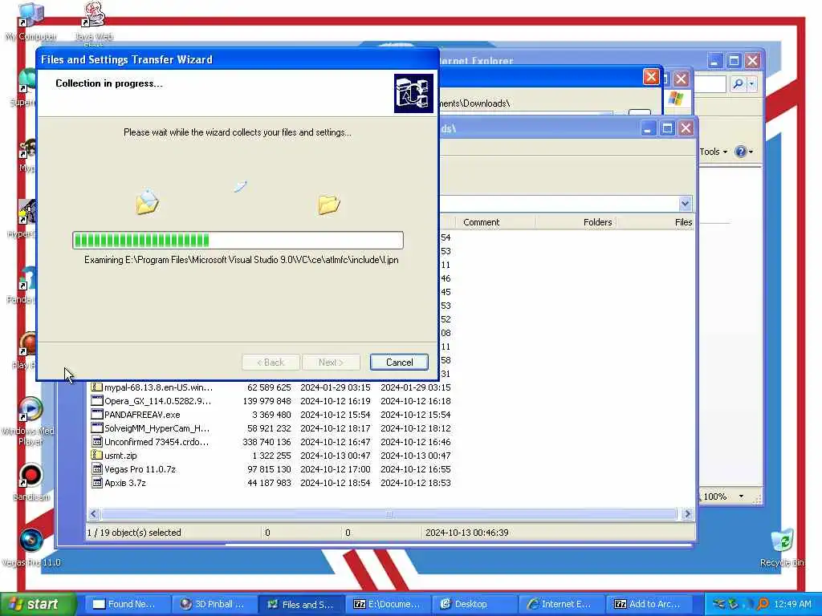Select PANDAFREEAV.exe file row
The image size is (822, 616).
(x=271, y=415)
